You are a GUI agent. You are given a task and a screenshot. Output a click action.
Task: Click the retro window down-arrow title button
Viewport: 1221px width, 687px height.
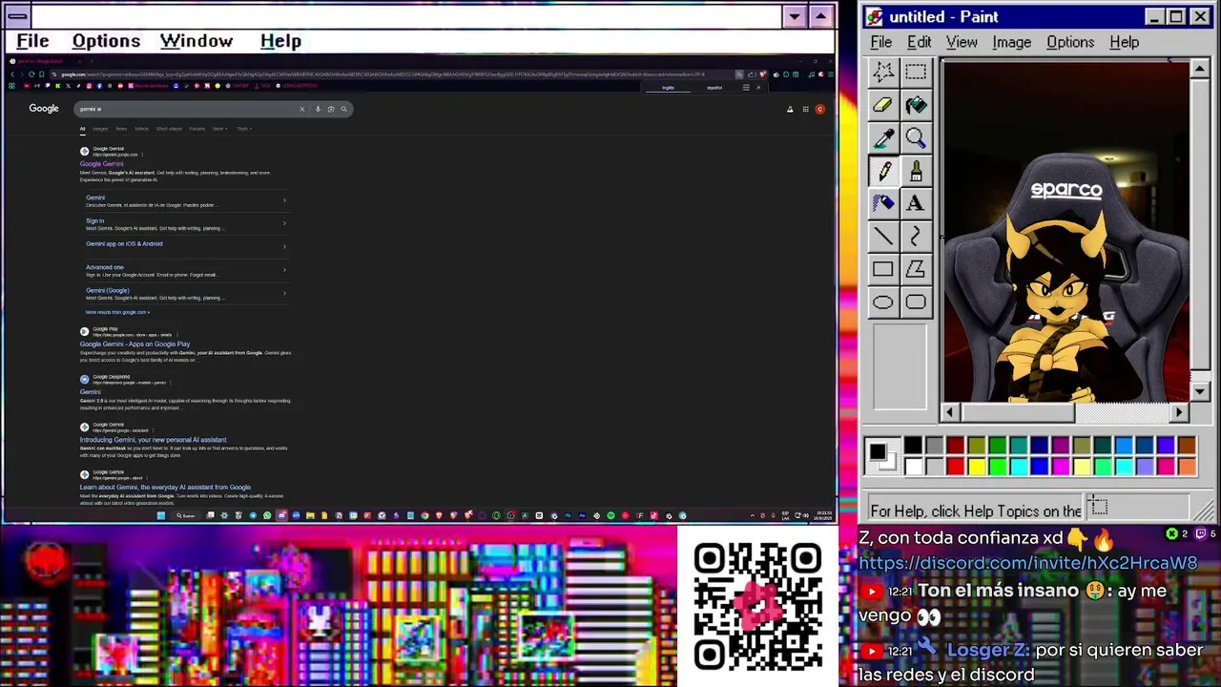pos(795,16)
